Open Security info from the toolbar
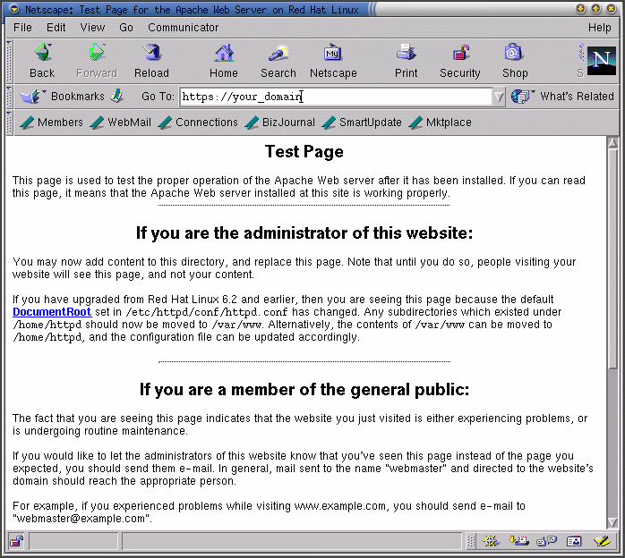The image size is (625, 558). tap(460, 60)
